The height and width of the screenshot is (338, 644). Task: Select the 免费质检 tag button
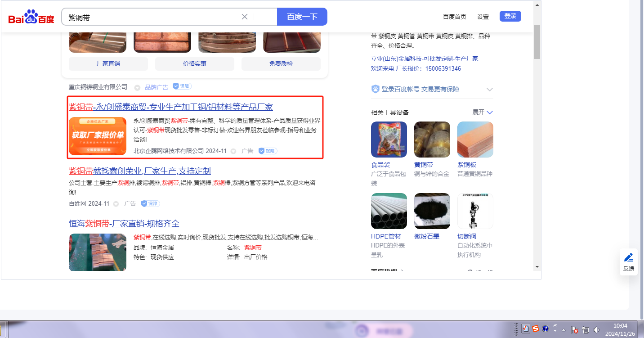tap(281, 64)
